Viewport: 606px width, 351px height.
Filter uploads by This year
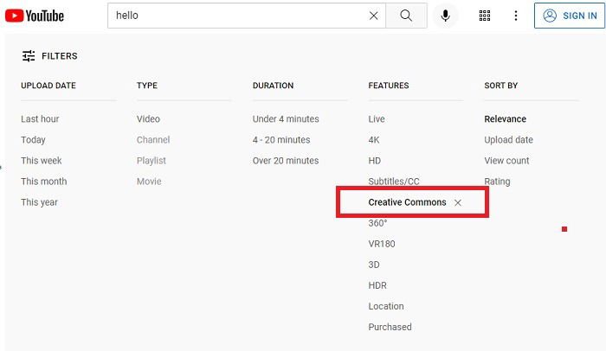point(39,202)
